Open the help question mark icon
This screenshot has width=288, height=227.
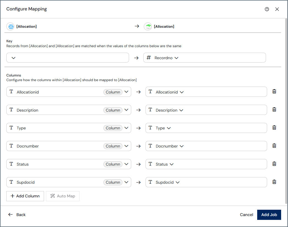[x=267, y=9]
